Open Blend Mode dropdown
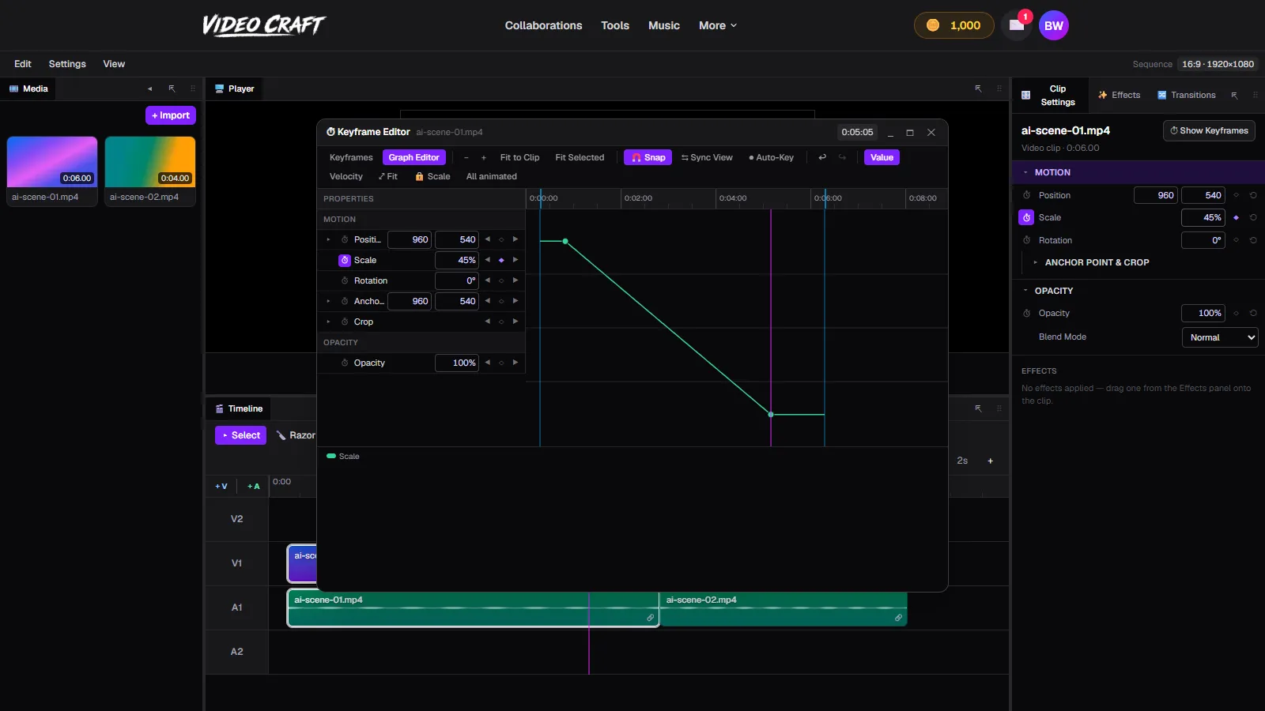 (1220, 337)
